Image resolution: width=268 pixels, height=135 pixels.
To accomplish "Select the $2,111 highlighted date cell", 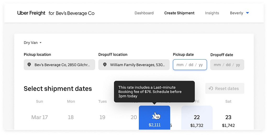I will 154,118.
